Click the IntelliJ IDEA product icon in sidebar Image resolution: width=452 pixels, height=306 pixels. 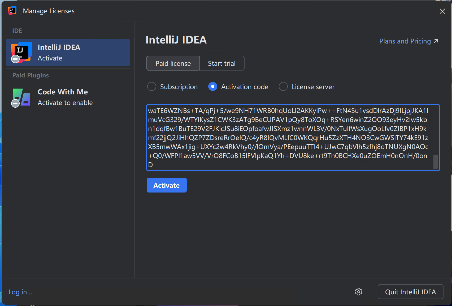pyautogui.click(x=21, y=53)
